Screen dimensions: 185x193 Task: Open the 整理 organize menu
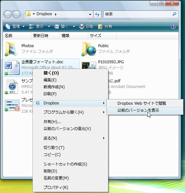click(x=15, y=27)
